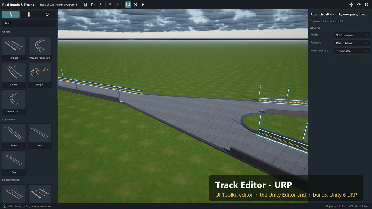Click '17 pieces · click a piece to edit it'
372x209 pixels.
coord(327,21)
